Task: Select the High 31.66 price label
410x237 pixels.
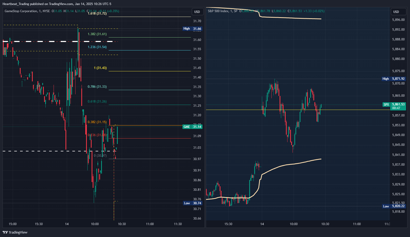Action: [192, 29]
